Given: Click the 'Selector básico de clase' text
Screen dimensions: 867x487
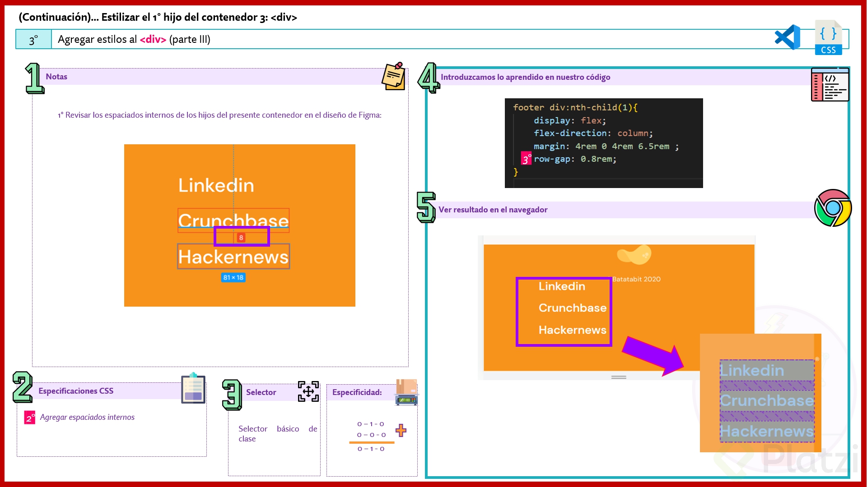Looking at the screenshot, I should [x=278, y=433].
